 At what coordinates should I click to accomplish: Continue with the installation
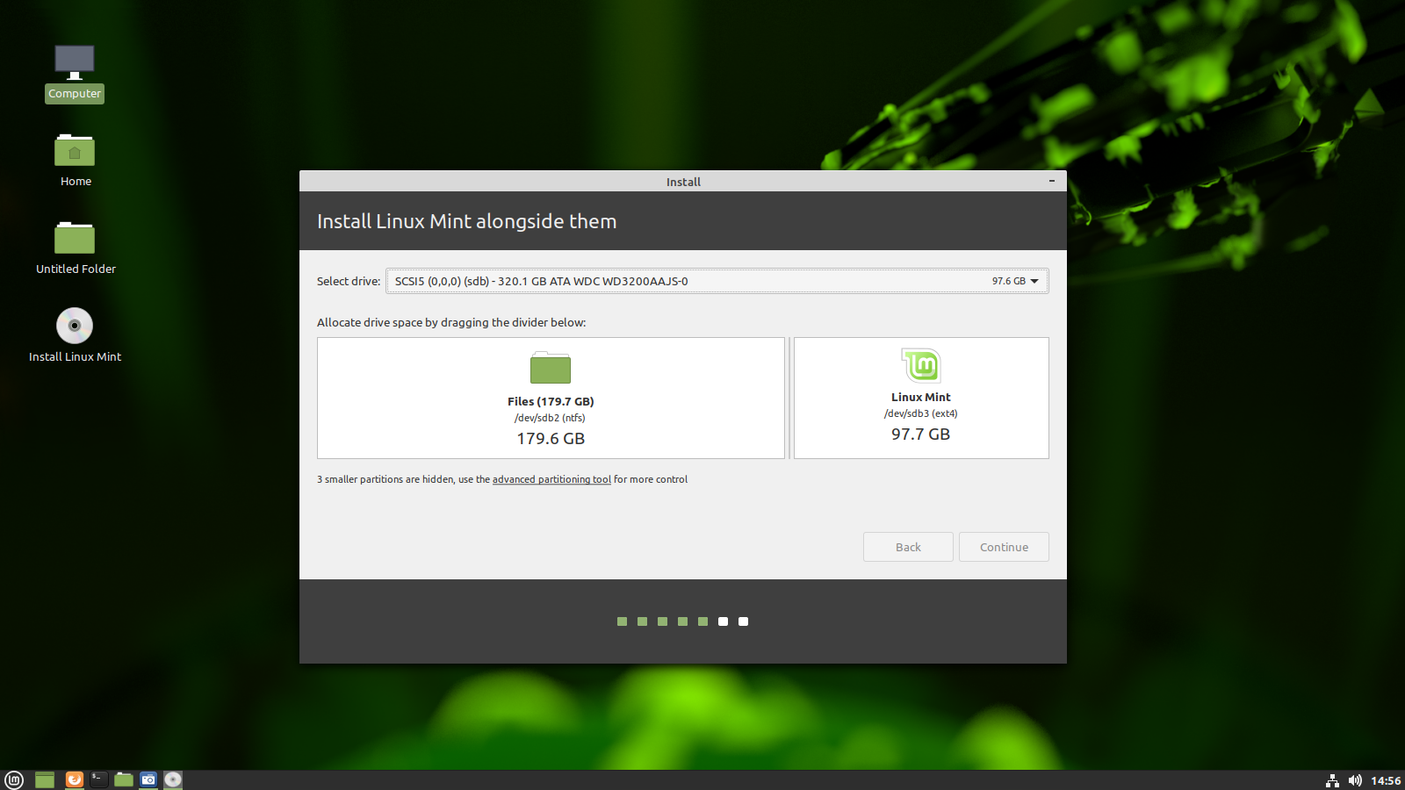click(1004, 547)
